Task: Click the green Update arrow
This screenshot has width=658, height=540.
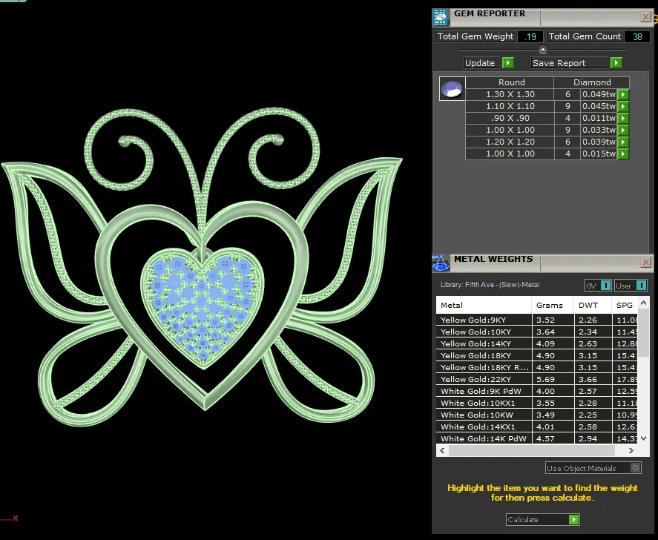Action: click(507, 63)
